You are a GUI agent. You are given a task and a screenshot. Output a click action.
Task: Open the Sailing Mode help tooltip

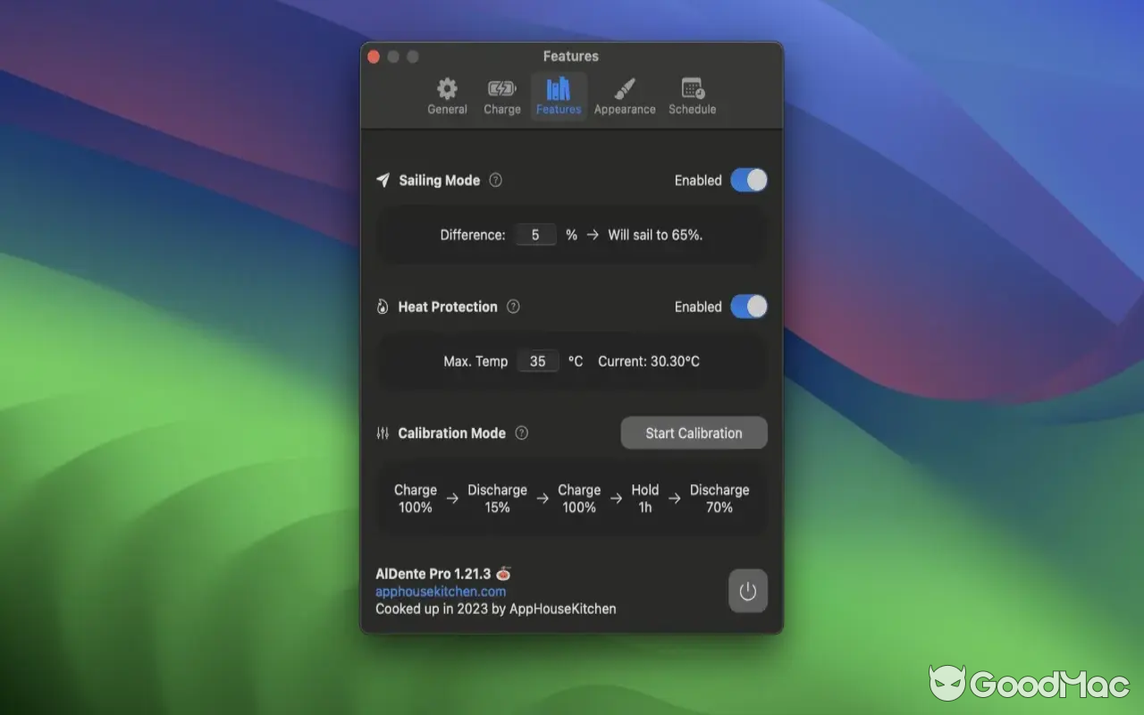coord(495,180)
